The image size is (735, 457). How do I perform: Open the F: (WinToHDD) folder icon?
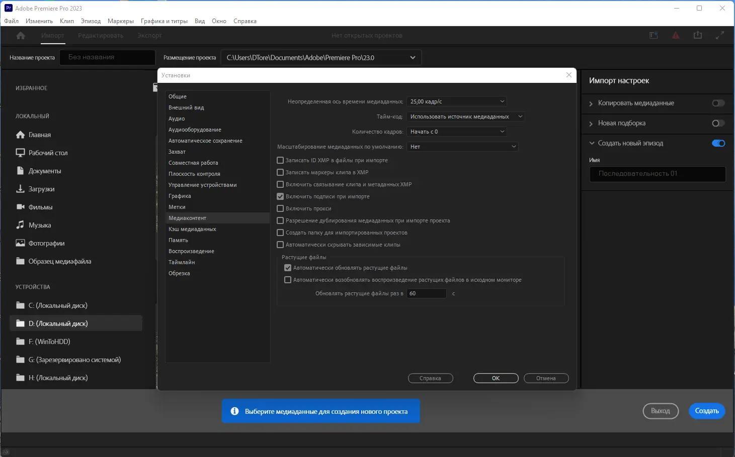click(20, 341)
